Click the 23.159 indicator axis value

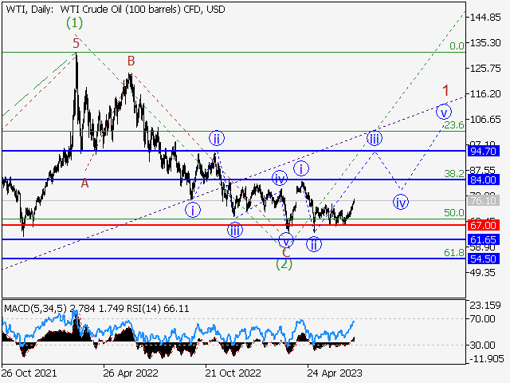tap(485, 306)
